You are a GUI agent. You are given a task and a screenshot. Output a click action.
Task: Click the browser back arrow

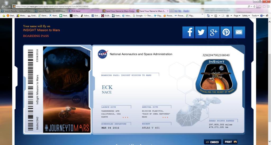point(3,7)
